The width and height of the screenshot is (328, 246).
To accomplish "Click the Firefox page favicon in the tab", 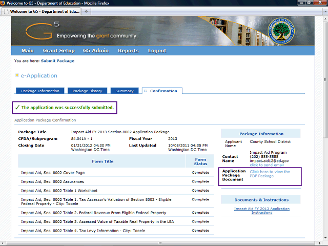I will 6,11.
